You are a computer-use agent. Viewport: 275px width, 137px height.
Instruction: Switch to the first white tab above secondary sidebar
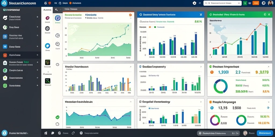pyautogui.click(x=47, y=10)
